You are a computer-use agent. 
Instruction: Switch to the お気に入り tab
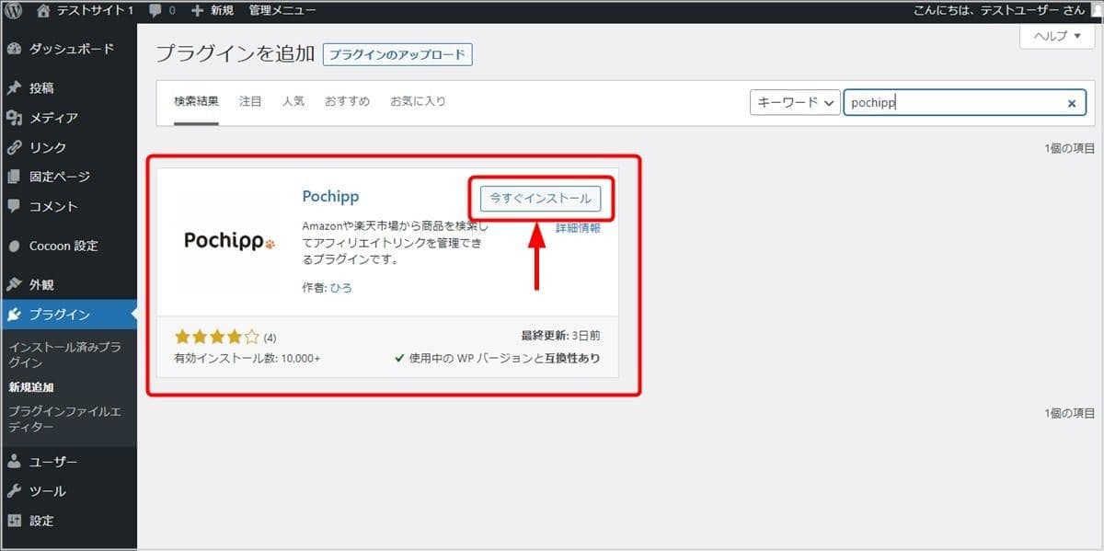[x=418, y=101]
